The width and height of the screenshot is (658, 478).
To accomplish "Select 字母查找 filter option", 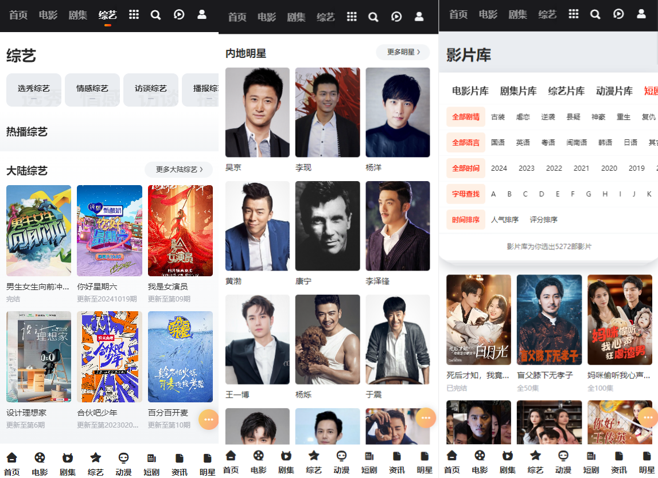I will [465, 194].
